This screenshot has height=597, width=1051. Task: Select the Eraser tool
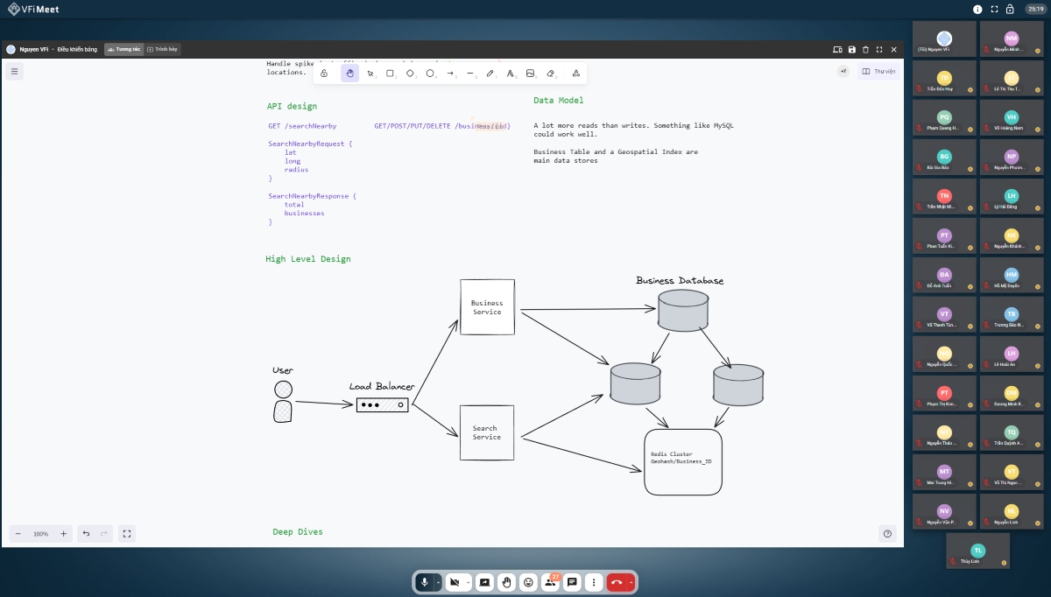click(x=550, y=74)
